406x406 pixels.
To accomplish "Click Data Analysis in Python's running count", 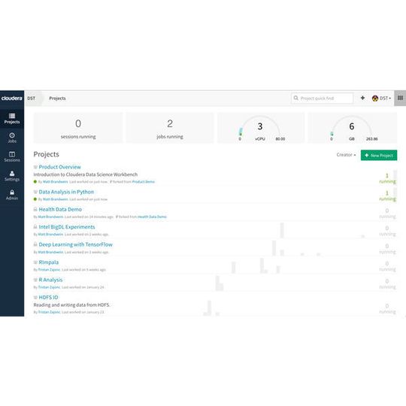I will tap(387, 195).
